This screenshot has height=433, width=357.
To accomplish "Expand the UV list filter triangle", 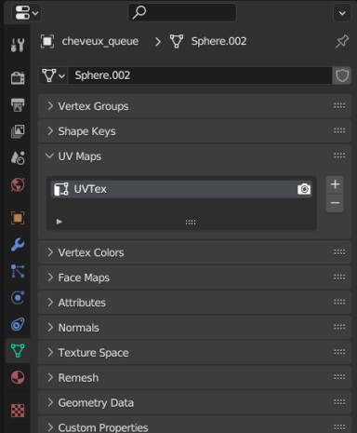I will 59,222.
